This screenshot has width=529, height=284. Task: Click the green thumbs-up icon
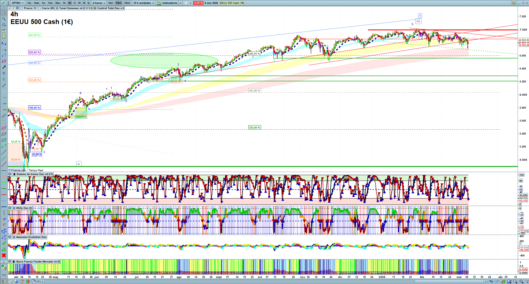tap(4, 249)
